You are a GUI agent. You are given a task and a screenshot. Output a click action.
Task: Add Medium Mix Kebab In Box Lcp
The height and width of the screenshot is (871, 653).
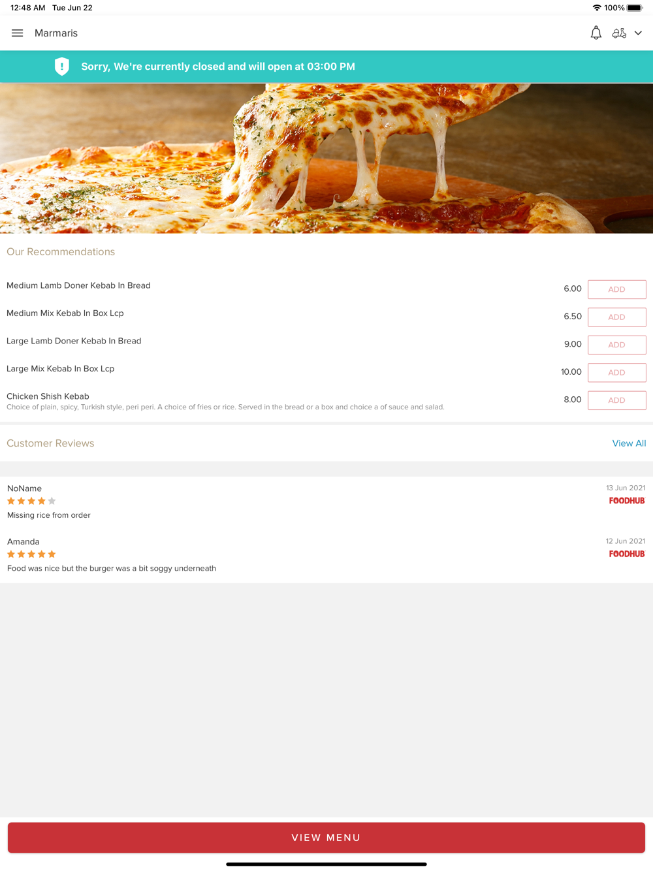tap(616, 317)
